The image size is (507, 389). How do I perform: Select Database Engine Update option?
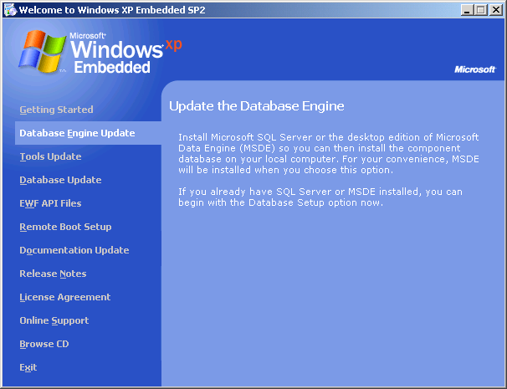click(x=88, y=133)
